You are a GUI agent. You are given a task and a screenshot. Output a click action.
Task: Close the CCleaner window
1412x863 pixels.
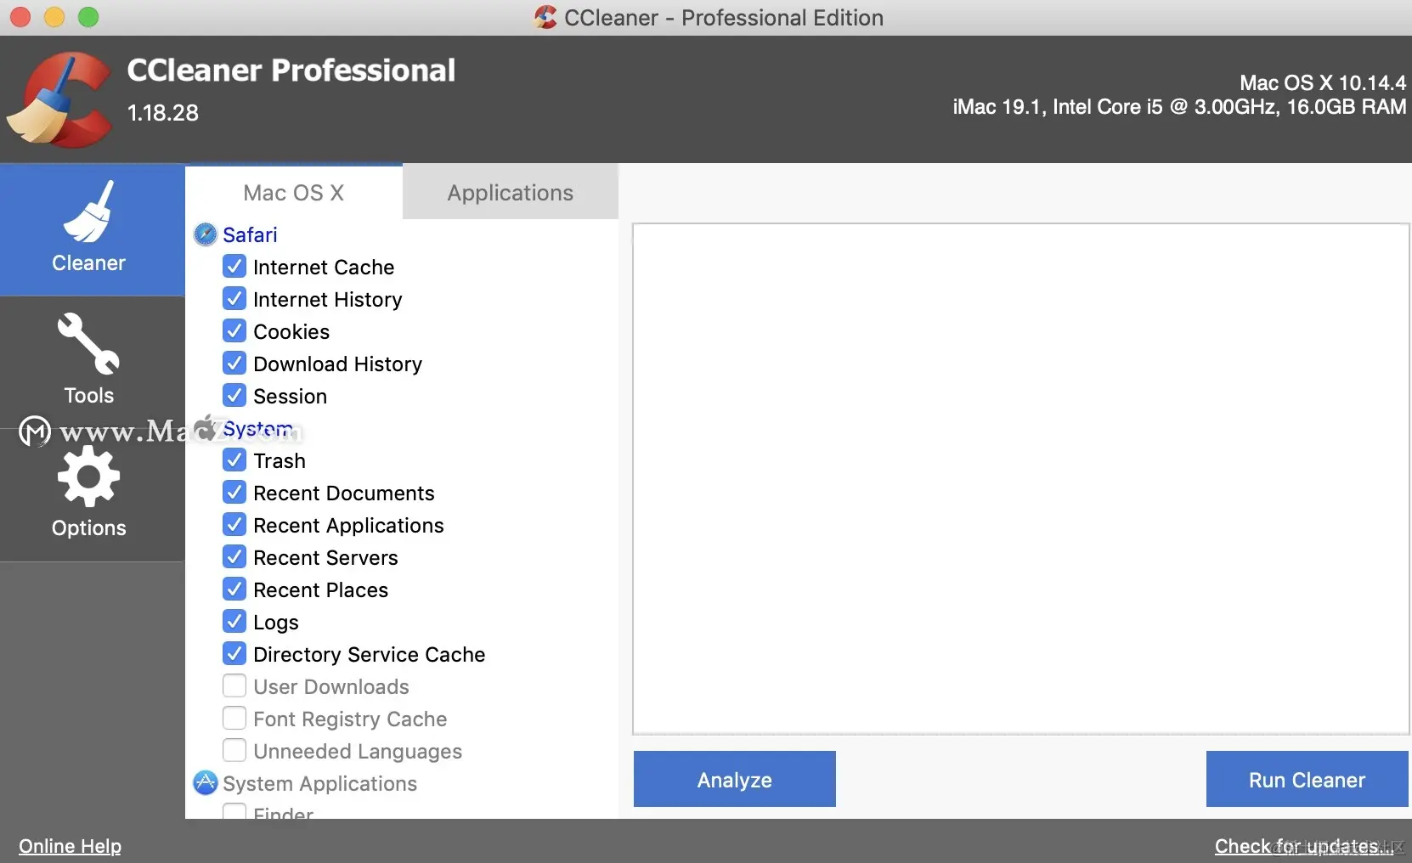click(x=20, y=17)
